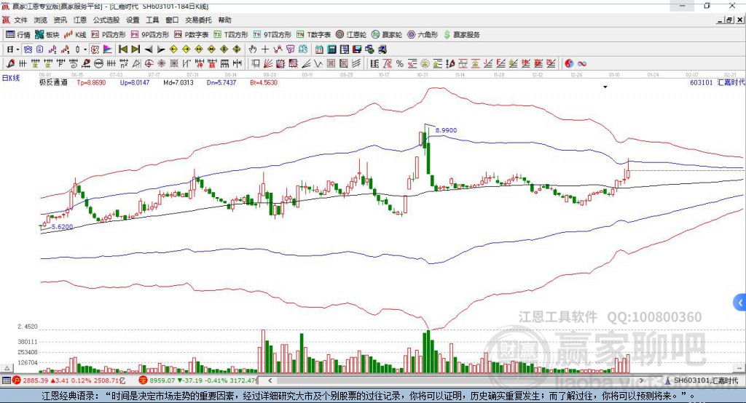Click the Shanghai index 2885.39 status entry
This screenshot has width=746, height=403.
[x=68, y=380]
